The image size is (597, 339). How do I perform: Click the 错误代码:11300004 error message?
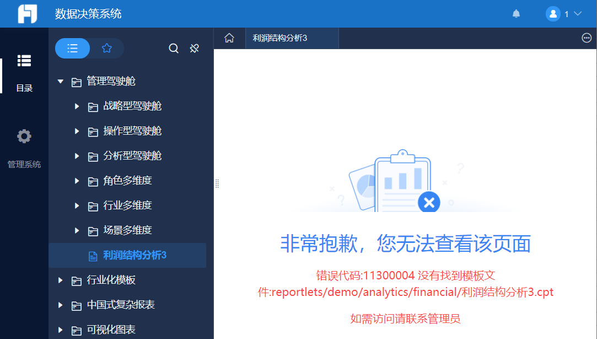[406, 284]
